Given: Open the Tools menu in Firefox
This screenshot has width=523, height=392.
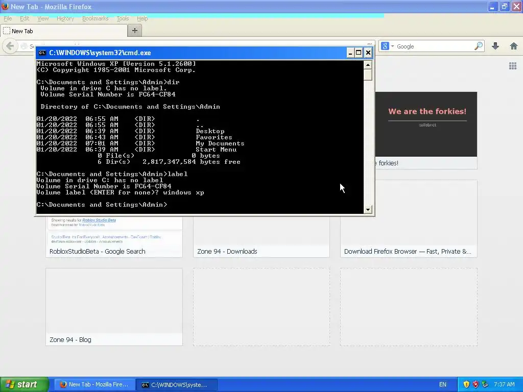Looking at the screenshot, I should [x=123, y=18].
